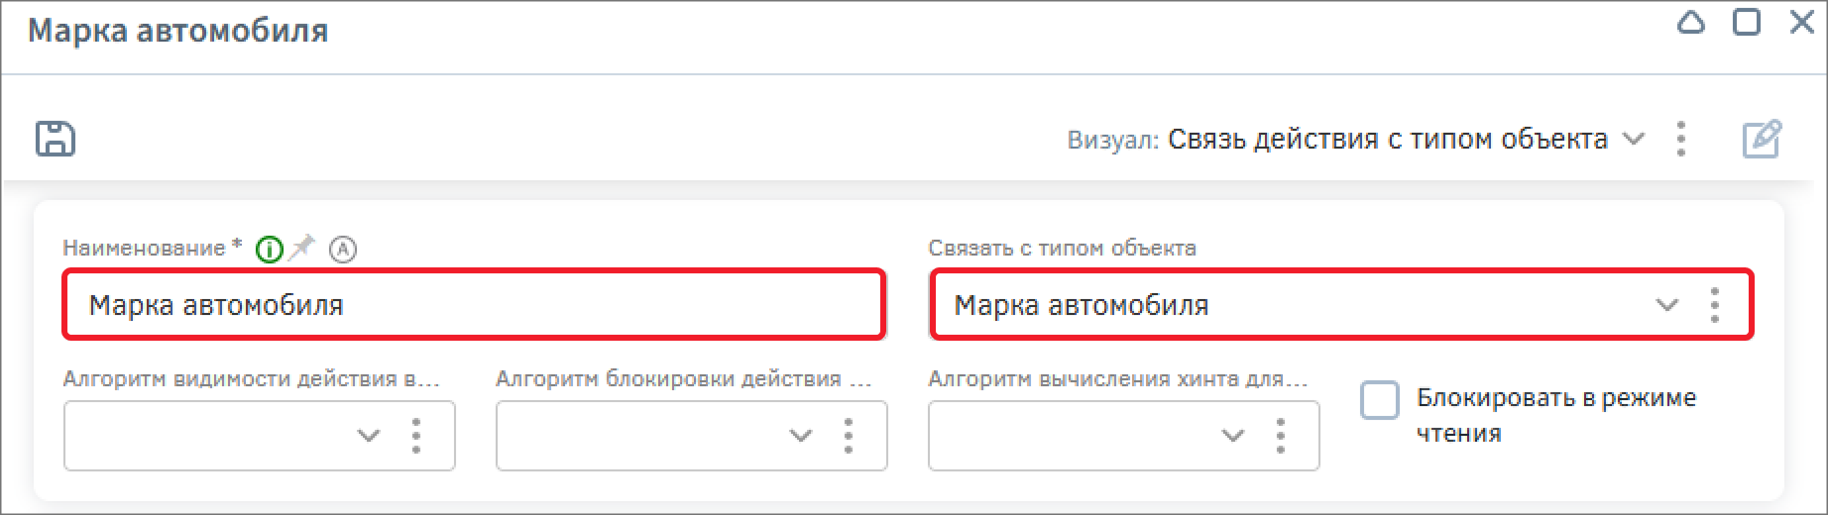This screenshot has width=1828, height=515.
Task: Expand the Алгоритм видимости действия dropdown
Action: [369, 436]
